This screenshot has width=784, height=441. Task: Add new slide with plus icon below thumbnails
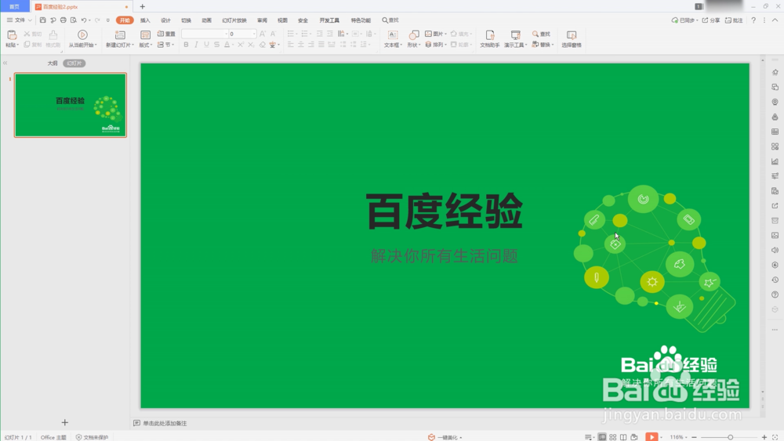[x=64, y=422]
